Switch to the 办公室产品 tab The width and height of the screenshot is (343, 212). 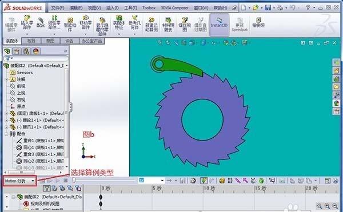click(x=91, y=41)
